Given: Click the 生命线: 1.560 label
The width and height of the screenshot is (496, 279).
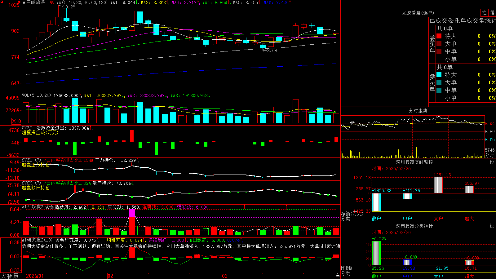Looking at the screenshot, I should (123, 207).
